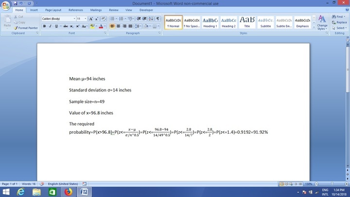Toggle italic formatting

(51, 26)
